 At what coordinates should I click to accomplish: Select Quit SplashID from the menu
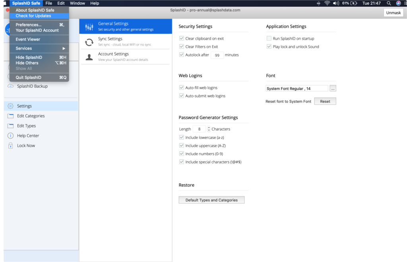[29, 77]
